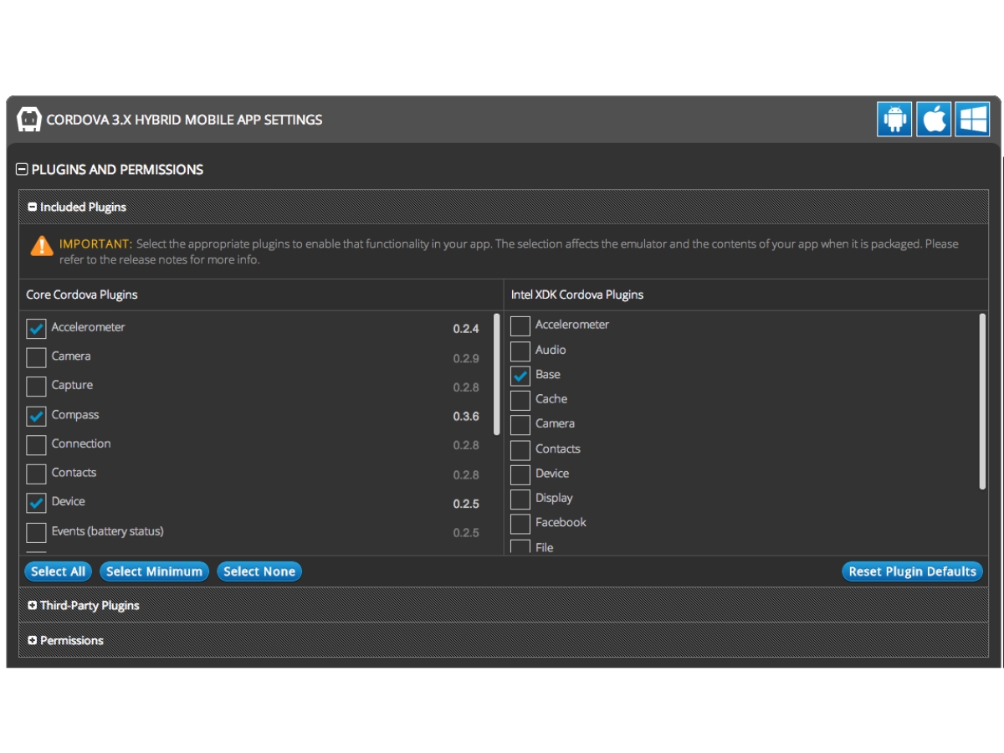Enable the core Camera plugin checkbox

pyautogui.click(x=37, y=358)
